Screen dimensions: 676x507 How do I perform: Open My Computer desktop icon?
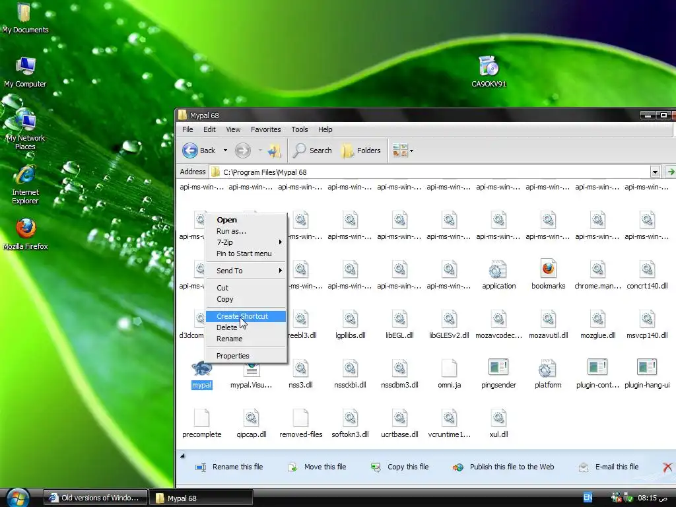tap(25, 71)
